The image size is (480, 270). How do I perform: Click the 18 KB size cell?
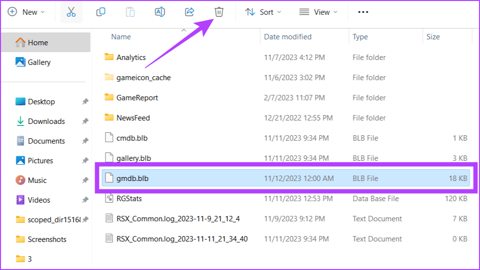(458, 179)
